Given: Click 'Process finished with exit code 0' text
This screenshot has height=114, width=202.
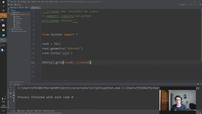Looking at the screenshot, I should tap(45, 97).
